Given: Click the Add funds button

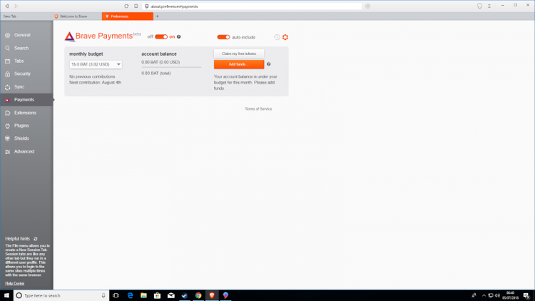Looking at the screenshot, I should pos(238,64).
